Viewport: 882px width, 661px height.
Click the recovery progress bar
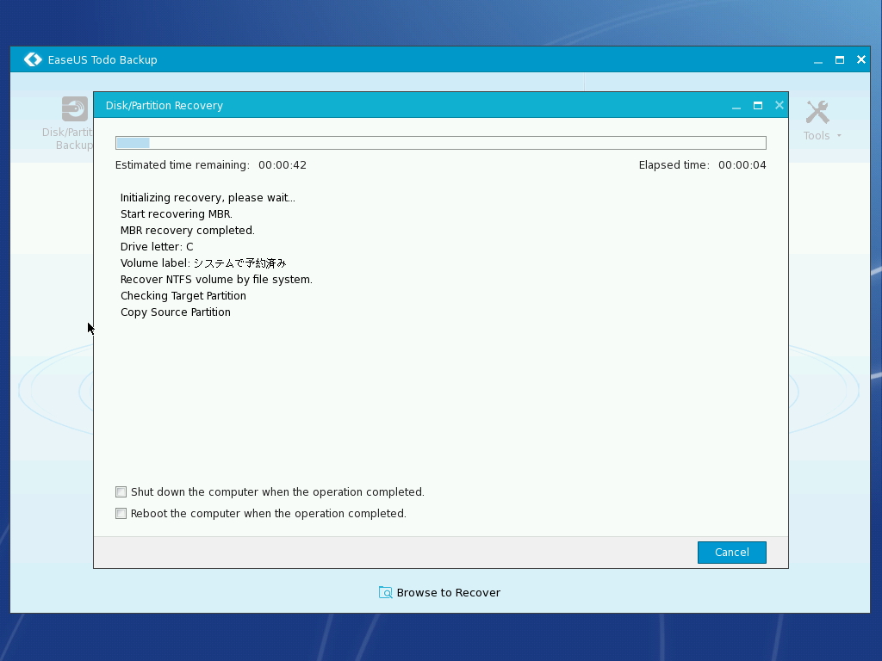point(441,143)
